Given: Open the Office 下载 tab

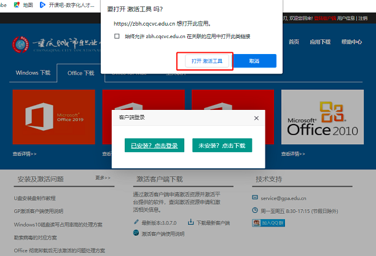Looking at the screenshot, I should (81, 73).
